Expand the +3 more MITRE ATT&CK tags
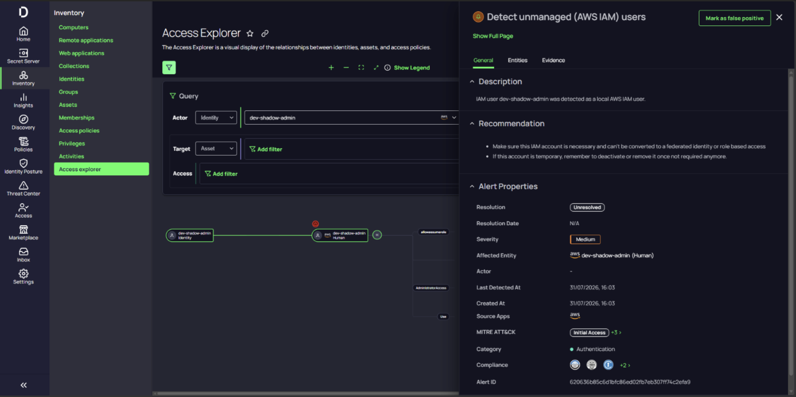Screen dimensions: 796x397 coord(616,333)
